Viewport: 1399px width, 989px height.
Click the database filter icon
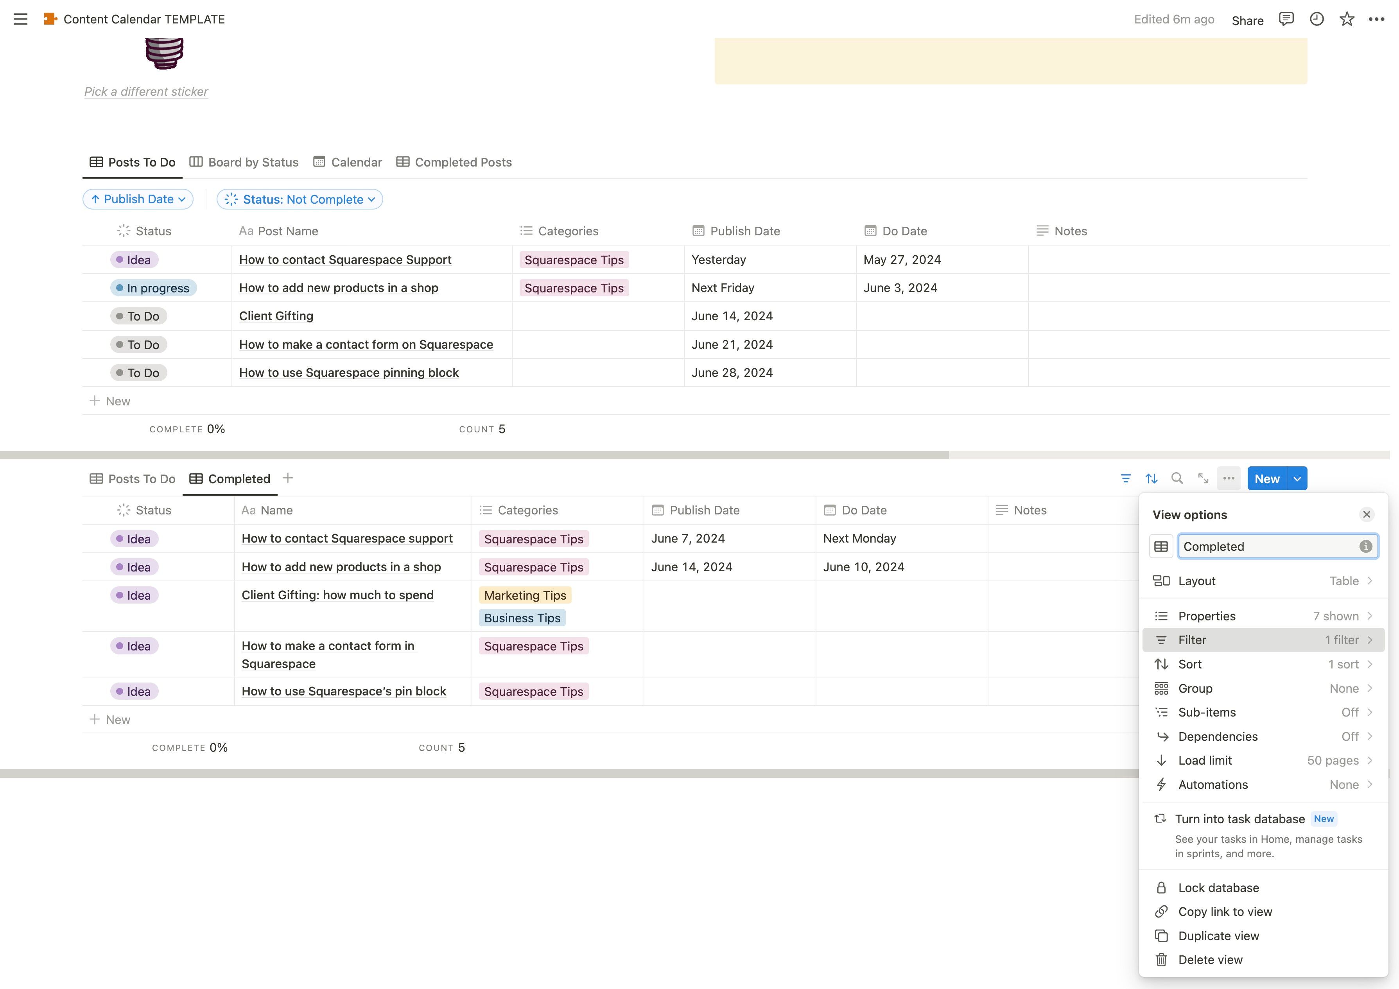pyautogui.click(x=1125, y=479)
